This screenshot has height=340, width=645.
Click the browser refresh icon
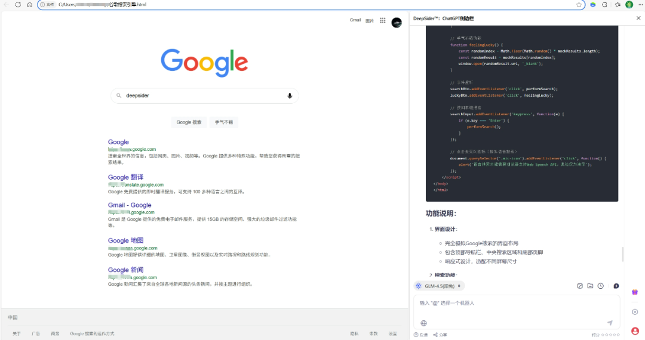[x=18, y=5]
